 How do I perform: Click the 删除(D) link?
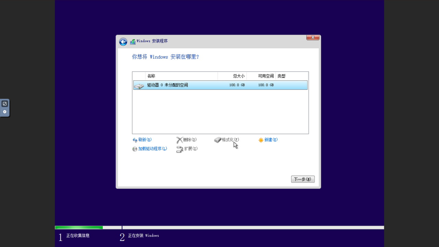[190, 140]
